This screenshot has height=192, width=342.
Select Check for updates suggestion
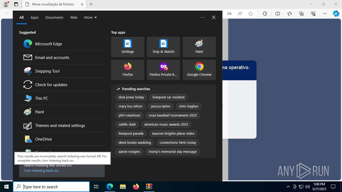click(62, 85)
